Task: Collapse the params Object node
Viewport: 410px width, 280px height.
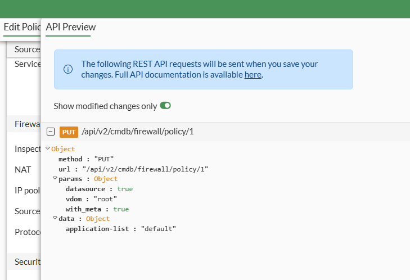Action: pyautogui.click(x=55, y=179)
